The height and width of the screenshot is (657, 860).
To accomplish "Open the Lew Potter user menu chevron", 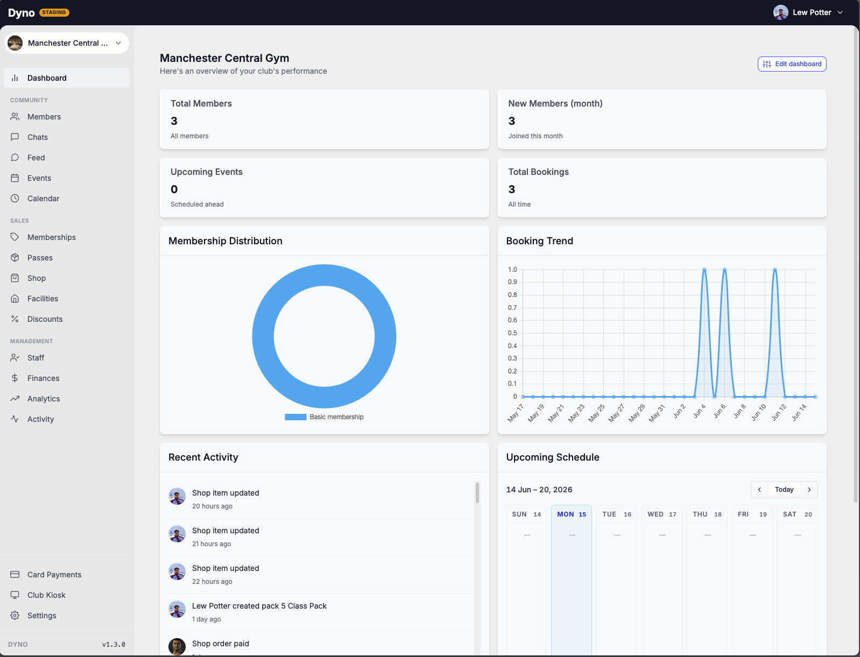I will (840, 12).
